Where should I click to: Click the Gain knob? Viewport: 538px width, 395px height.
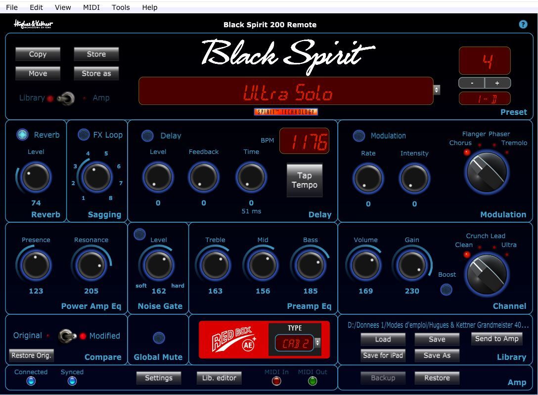(x=412, y=265)
